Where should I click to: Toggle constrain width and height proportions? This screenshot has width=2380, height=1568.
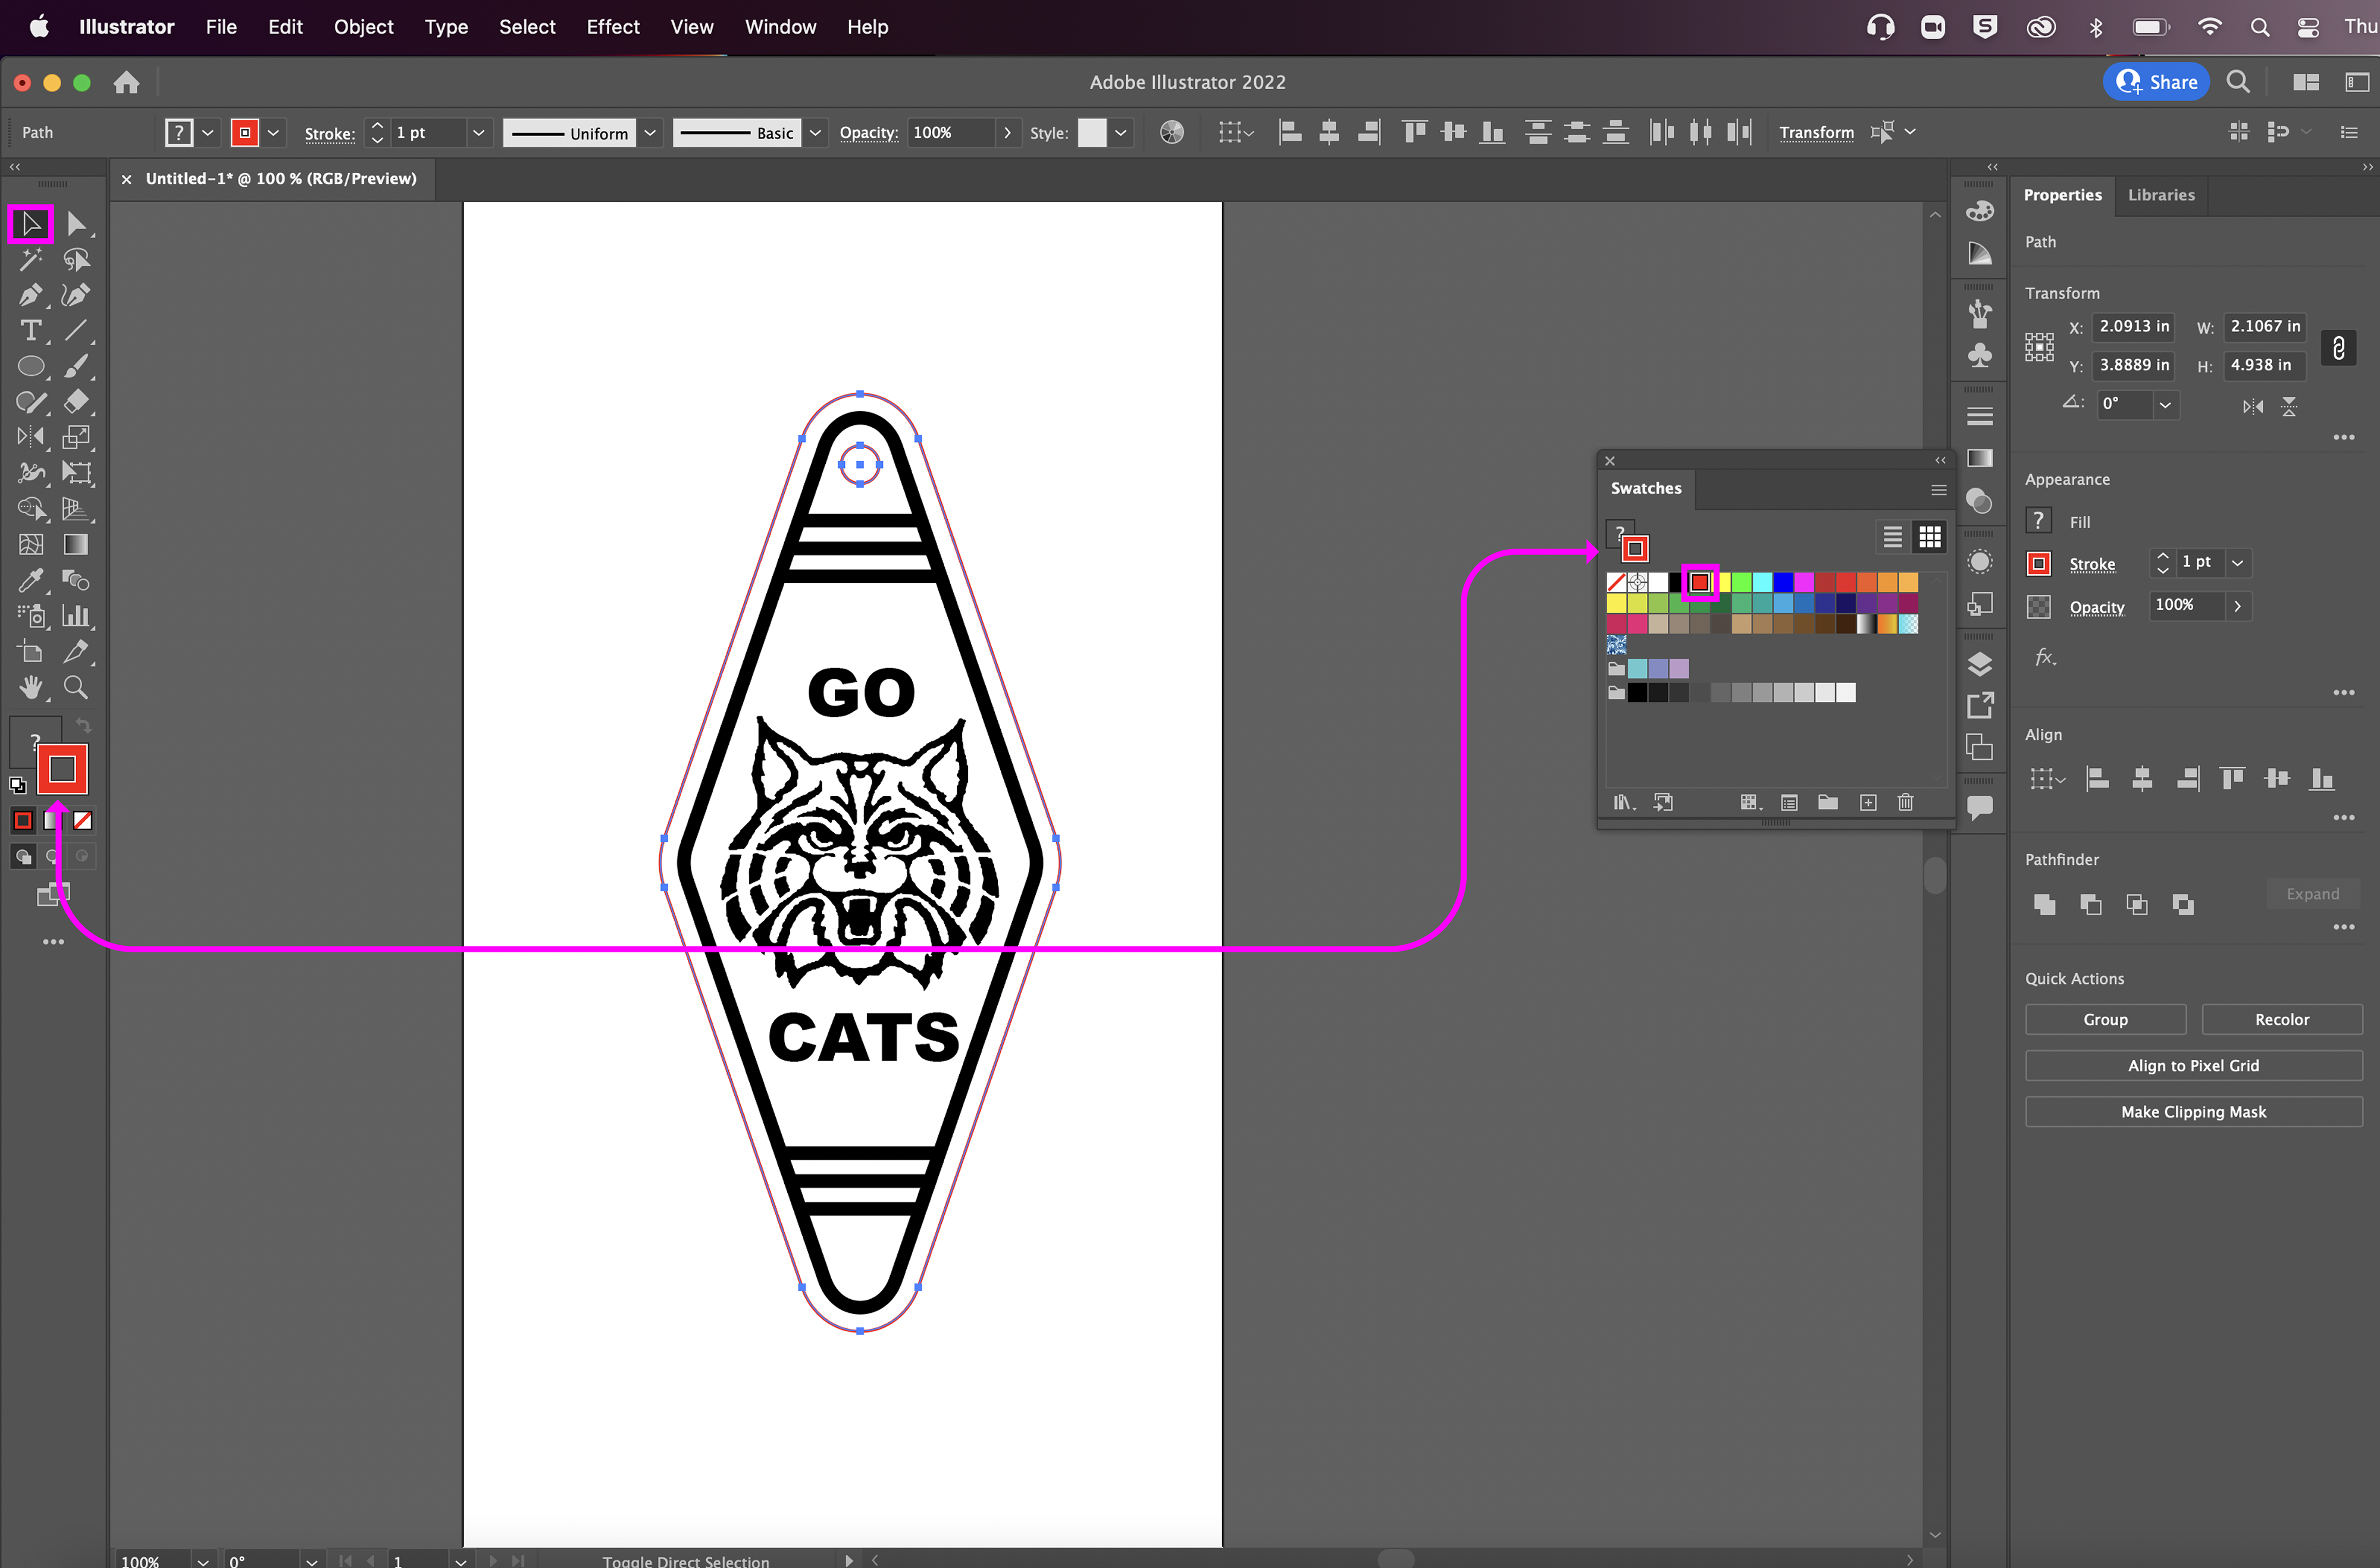[x=2338, y=348]
